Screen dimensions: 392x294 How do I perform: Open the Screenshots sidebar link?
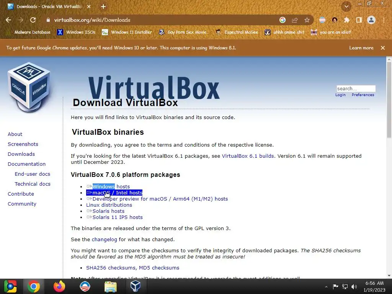pos(23,144)
